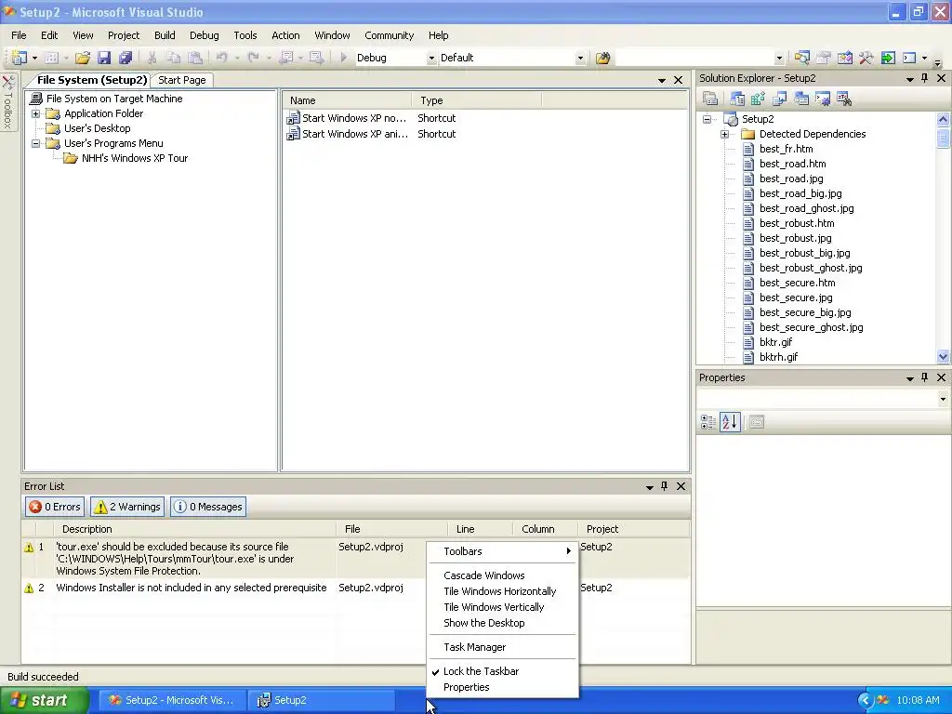Screen dimensions: 952x714
Task: Sort the file list by the Name column header
Action: [x=348, y=100]
